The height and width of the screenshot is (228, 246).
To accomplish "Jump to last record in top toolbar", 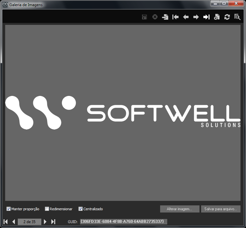I will (x=206, y=17).
